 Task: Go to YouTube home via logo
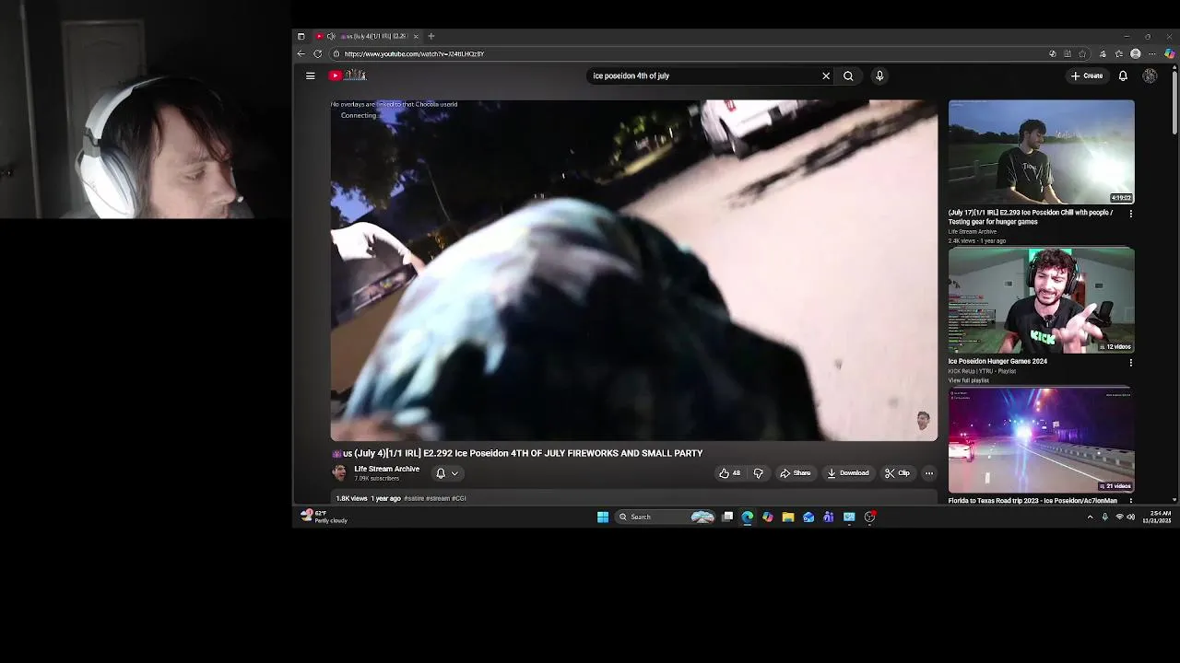348,76
